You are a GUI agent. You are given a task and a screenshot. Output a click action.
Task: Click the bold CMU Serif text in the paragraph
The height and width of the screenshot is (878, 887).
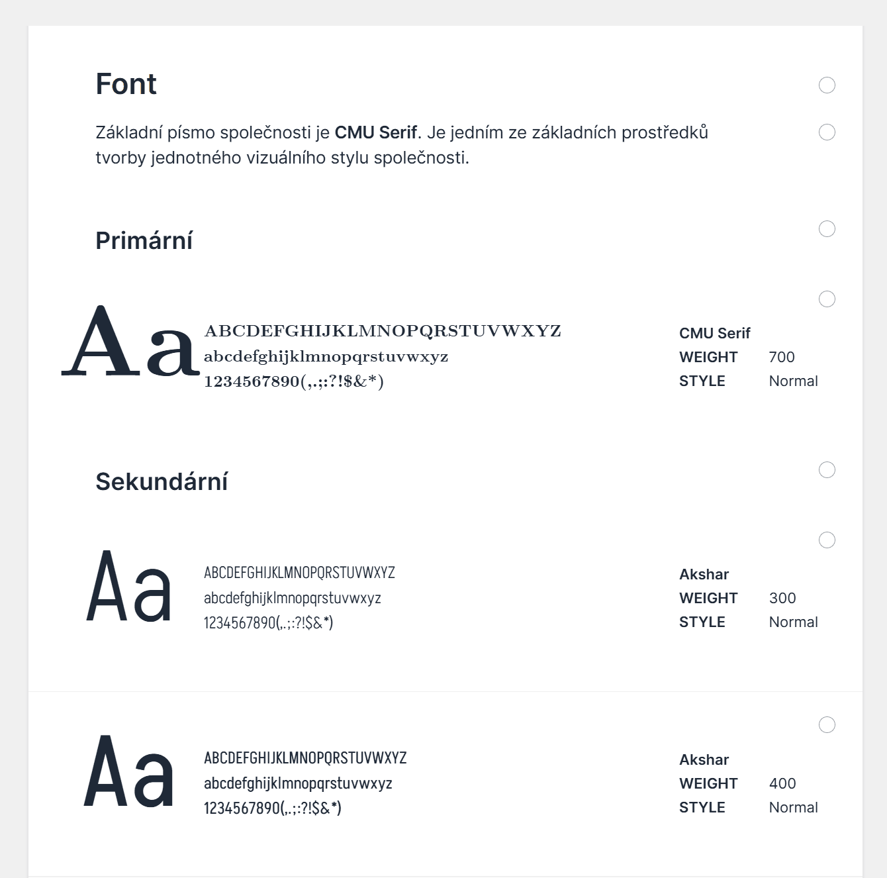(x=375, y=132)
